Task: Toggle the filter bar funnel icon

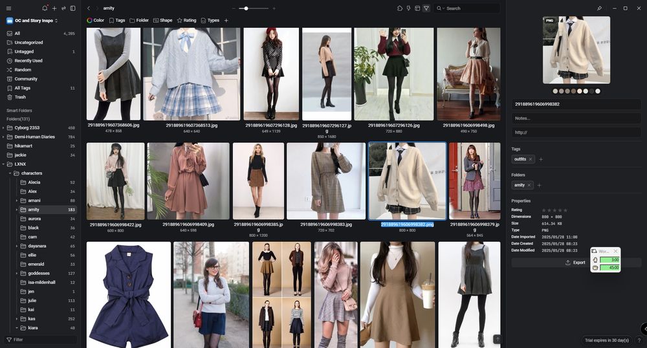Action: 426,8
